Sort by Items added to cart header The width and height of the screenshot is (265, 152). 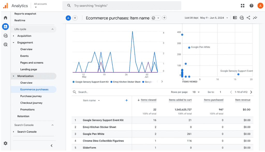(x=180, y=100)
